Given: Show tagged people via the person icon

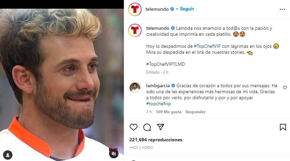Looking at the screenshot, I should pos(8,155).
